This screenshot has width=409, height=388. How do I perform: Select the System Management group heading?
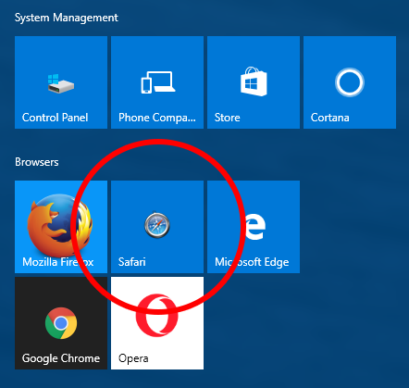point(67,18)
